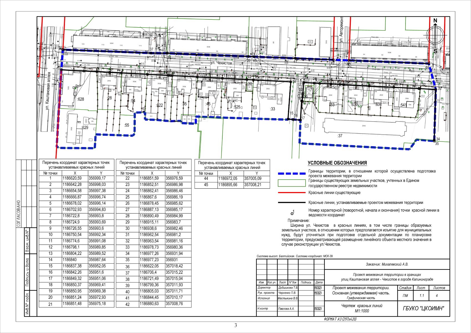Click the УСЛОВНЫЕ ОБОЗНАЧЕНИЯ legend heading
The height and width of the screenshot is (333, 471).
[337, 163]
